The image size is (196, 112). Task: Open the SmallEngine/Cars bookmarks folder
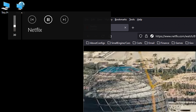pyautogui.click(x=119, y=43)
